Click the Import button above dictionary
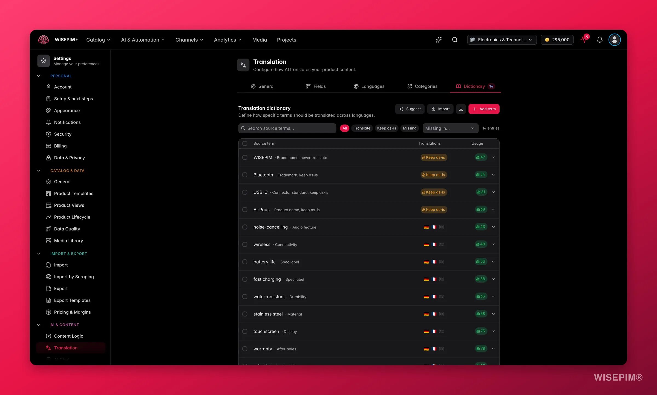 (440, 109)
